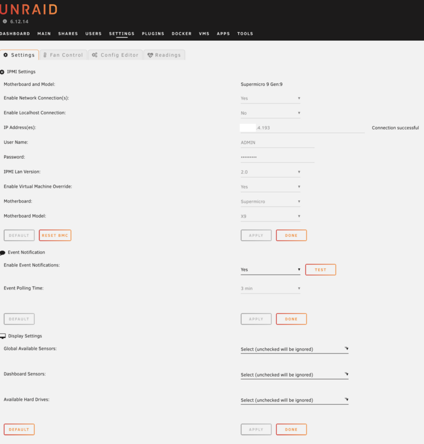Click Default in Event Notification section

tap(20, 319)
